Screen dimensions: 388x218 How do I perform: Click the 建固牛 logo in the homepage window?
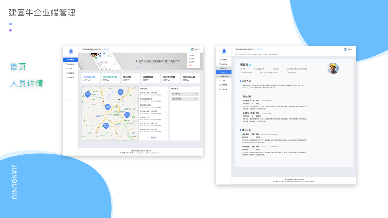point(70,51)
